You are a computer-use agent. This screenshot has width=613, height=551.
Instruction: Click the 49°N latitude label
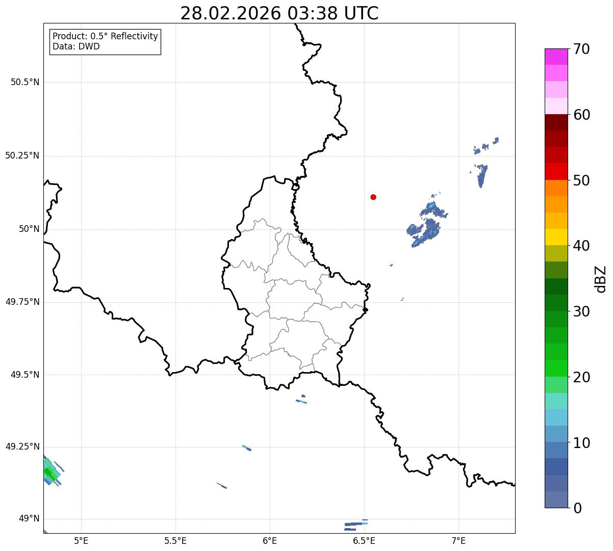coord(29,518)
